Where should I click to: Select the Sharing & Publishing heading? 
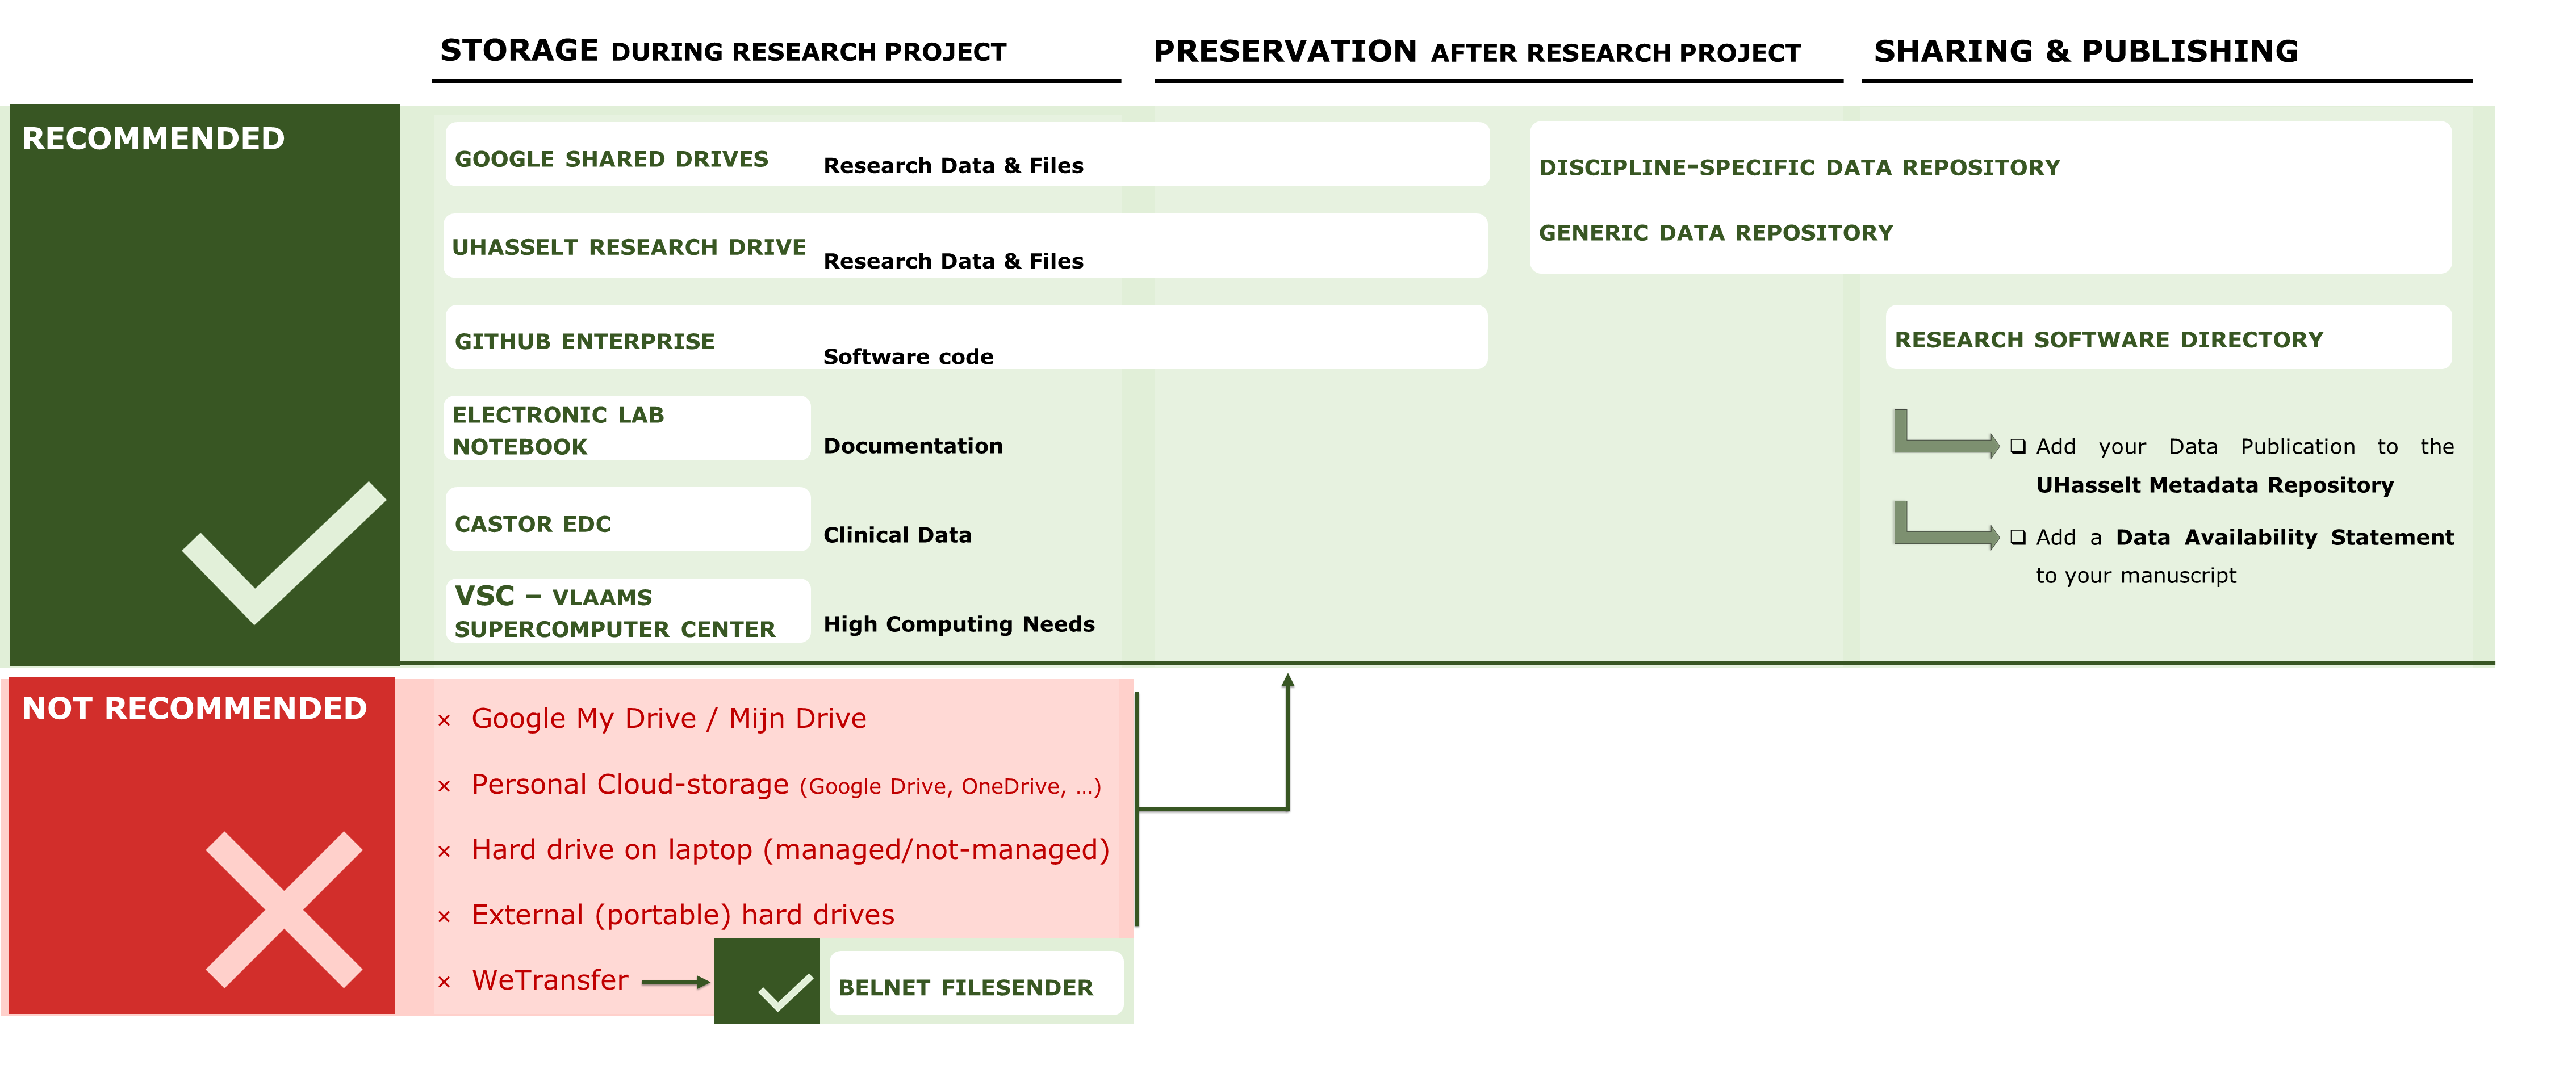click(2085, 51)
